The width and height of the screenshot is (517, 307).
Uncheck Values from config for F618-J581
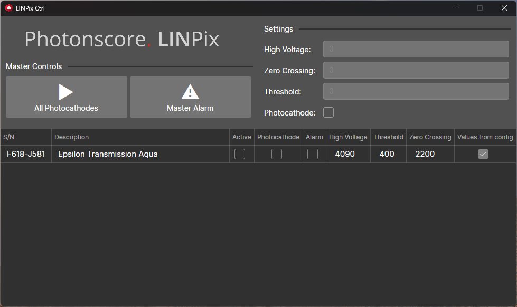tap(483, 154)
